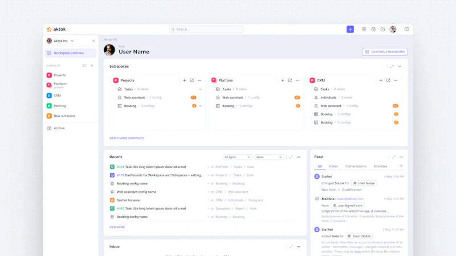The height and width of the screenshot is (256, 456).
Task: Open the chat messages icon in header
Action: click(x=406, y=30)
